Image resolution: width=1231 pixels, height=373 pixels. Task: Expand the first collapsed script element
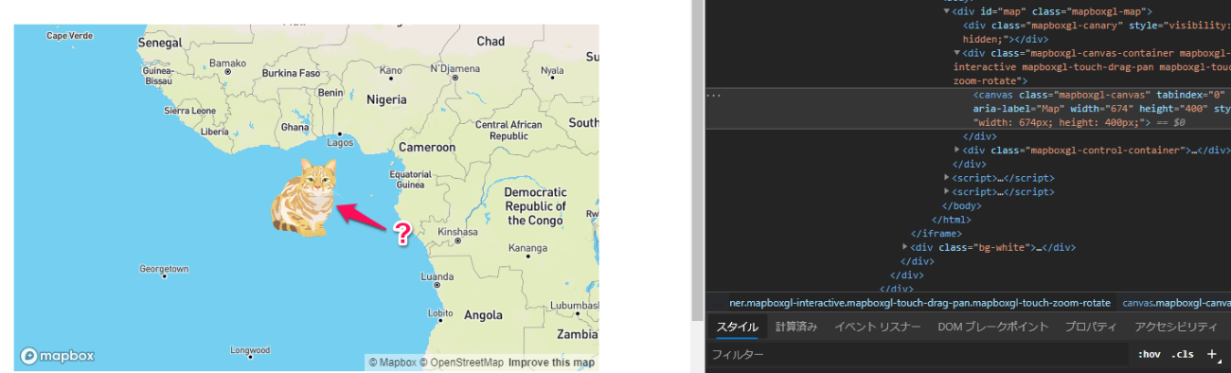tap(947, 178)
